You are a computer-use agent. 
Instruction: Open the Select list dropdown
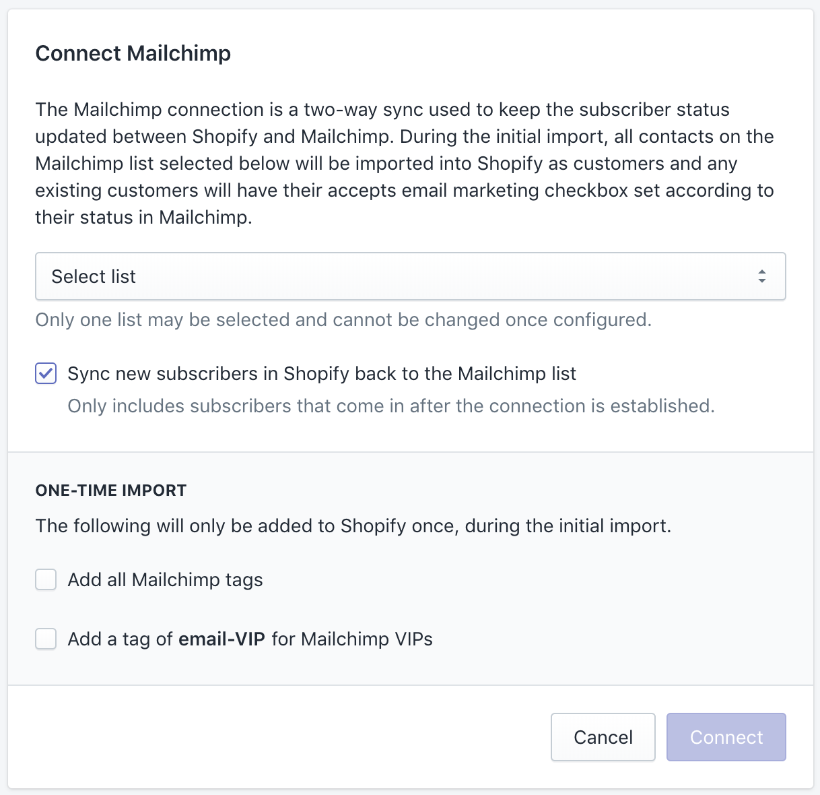pyautogui.click(x=409, y=276)
